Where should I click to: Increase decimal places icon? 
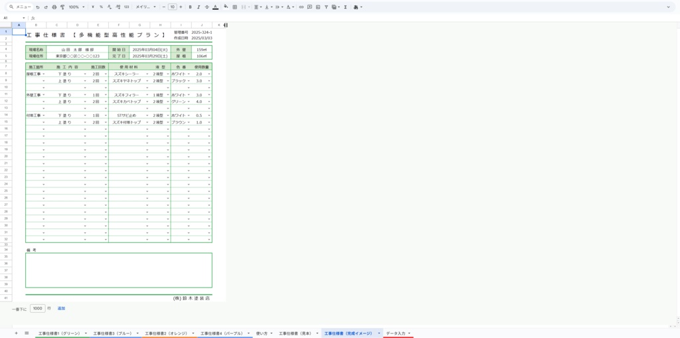[x=118, y=7]
